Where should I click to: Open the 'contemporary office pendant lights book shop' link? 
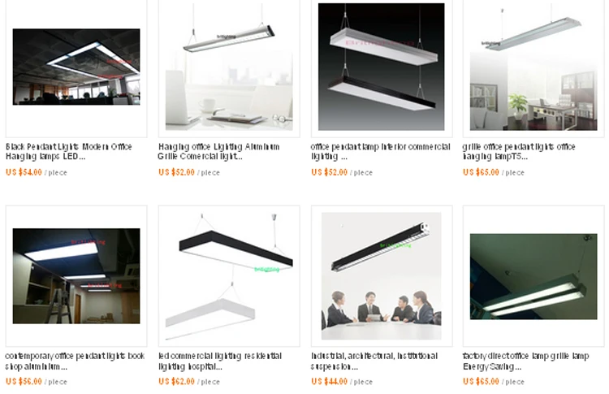tap(75, 361)
